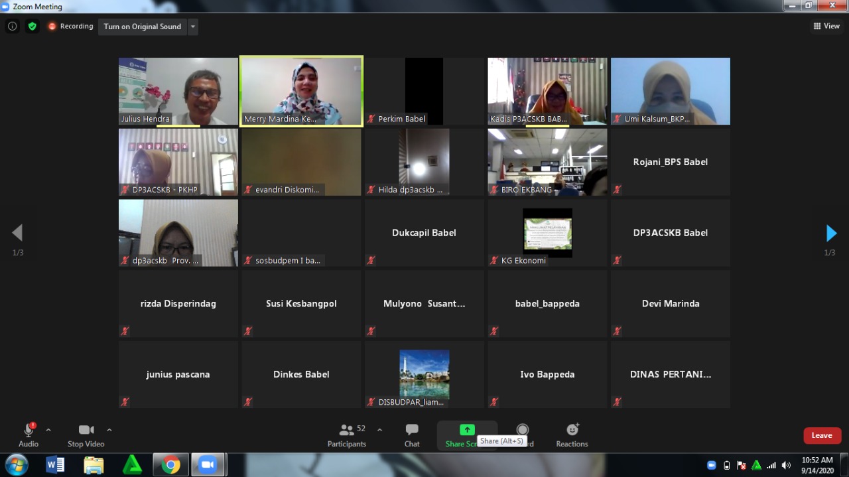Image resolution: width=849 pixels, height=477 pixels.
Task: Open the Reactions menu
Action: [572, 435]
